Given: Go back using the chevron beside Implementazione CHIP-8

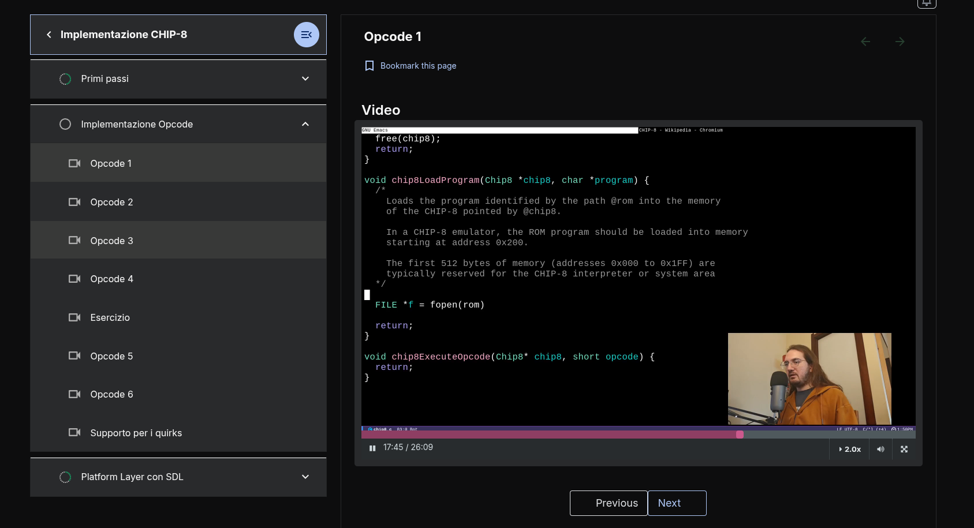Looking at the screenshot, I should pyautogui.click(x=49, y=35).
